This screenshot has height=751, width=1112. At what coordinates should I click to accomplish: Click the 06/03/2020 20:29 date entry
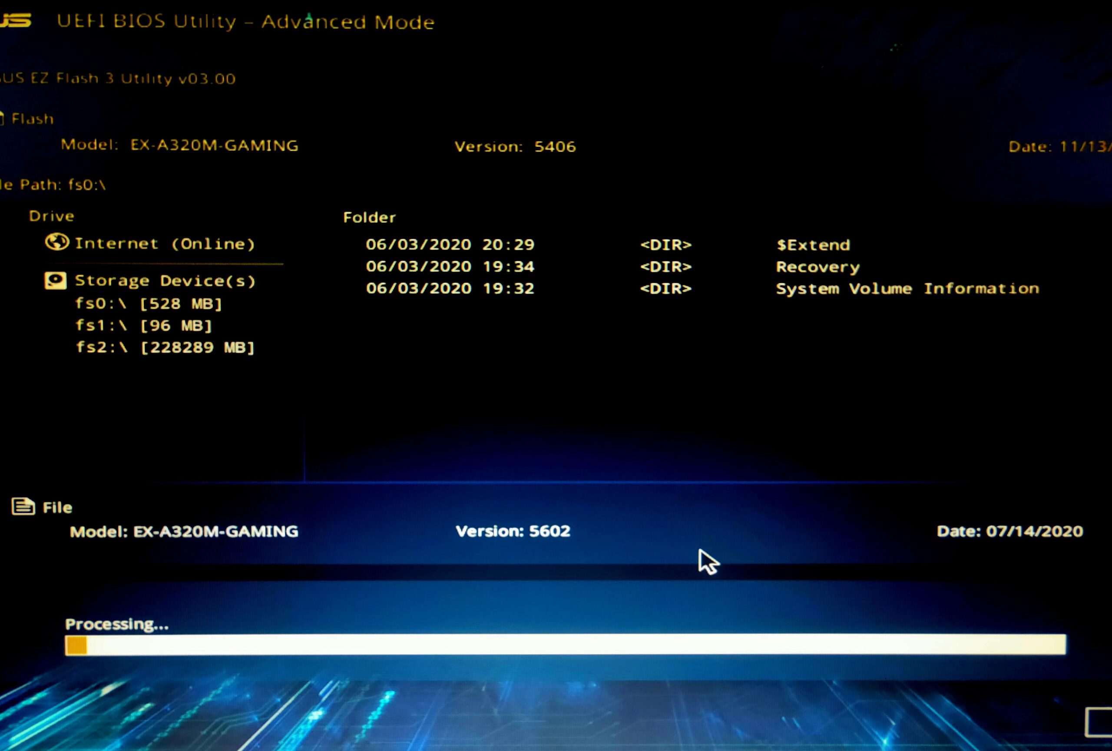450,245
